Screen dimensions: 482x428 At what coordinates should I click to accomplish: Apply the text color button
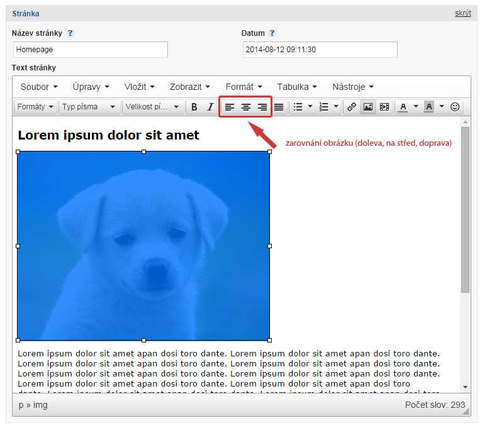point(403,107)
